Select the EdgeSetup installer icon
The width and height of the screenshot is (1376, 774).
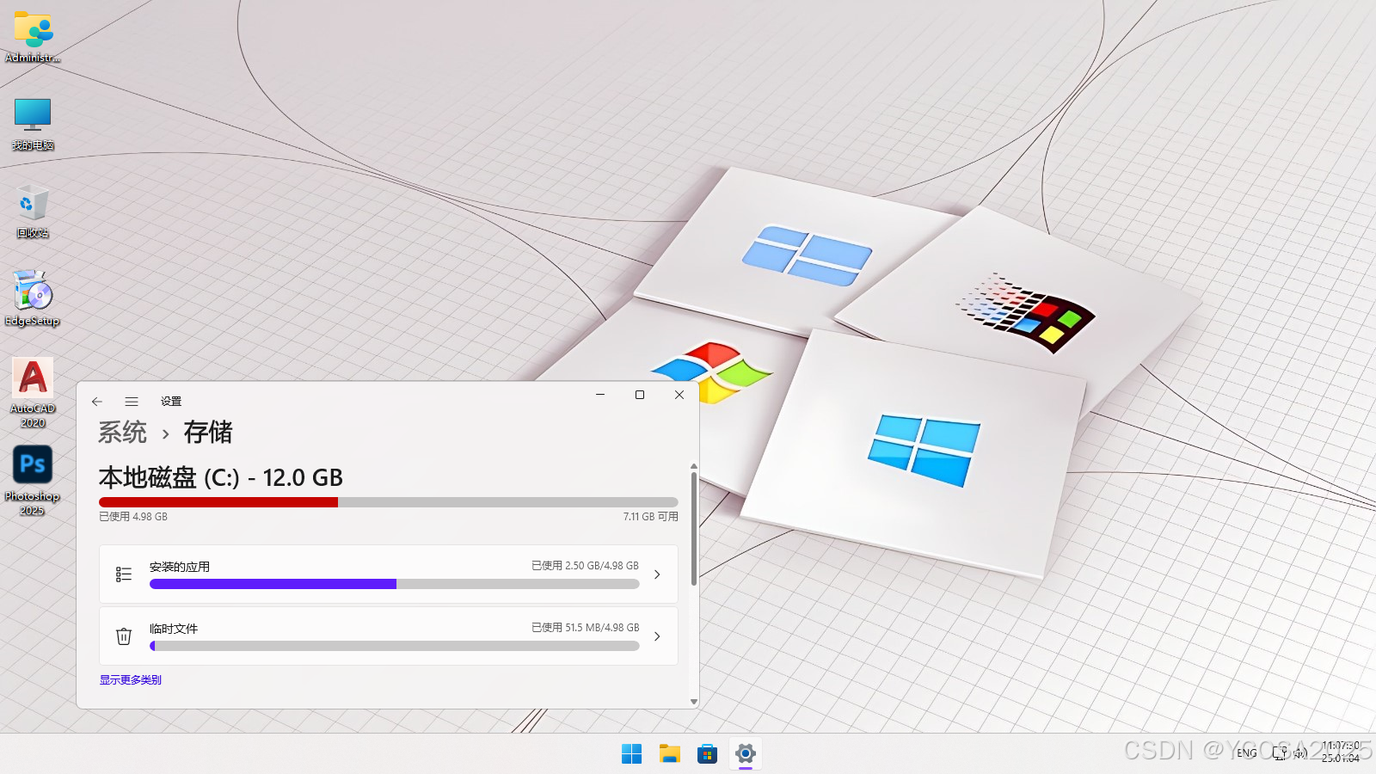pos(33,299)
